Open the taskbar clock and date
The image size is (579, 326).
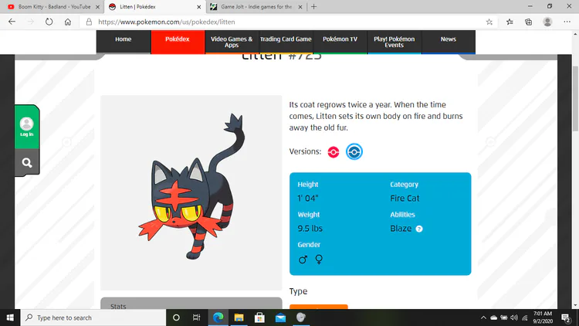click(543, 318)
